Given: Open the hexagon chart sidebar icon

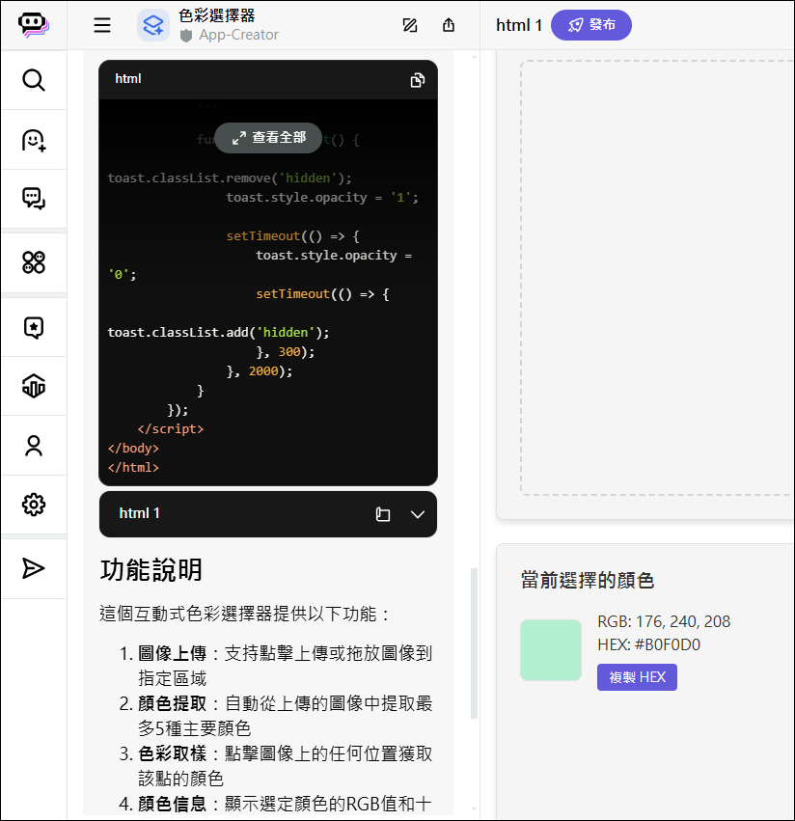Looking at the screenshot, I should 34,387.
